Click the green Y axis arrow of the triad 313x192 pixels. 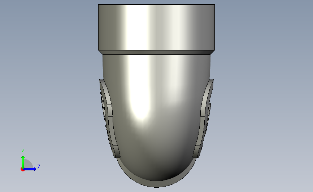tap(23, 162)
